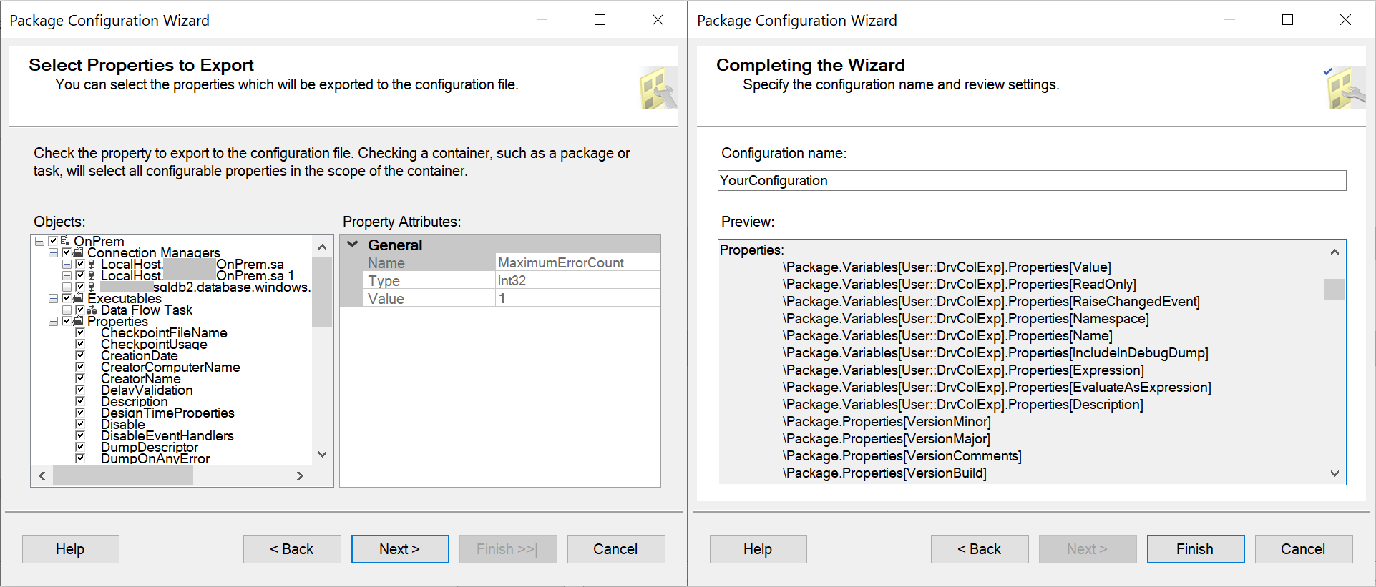Click the DrvColExp Properties[Expression] preview line
The width and height of the screenshot is (1376, 587).
tap(963, 370)
